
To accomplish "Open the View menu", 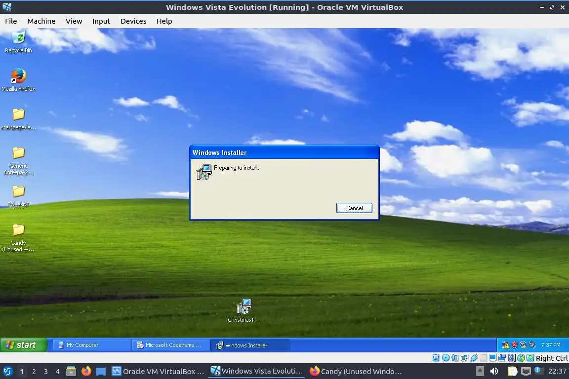I will click(74, 21).
